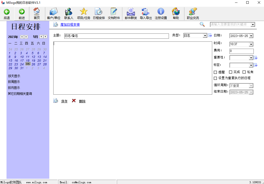Click in the cost (费用) input field

tap(241, 51)
